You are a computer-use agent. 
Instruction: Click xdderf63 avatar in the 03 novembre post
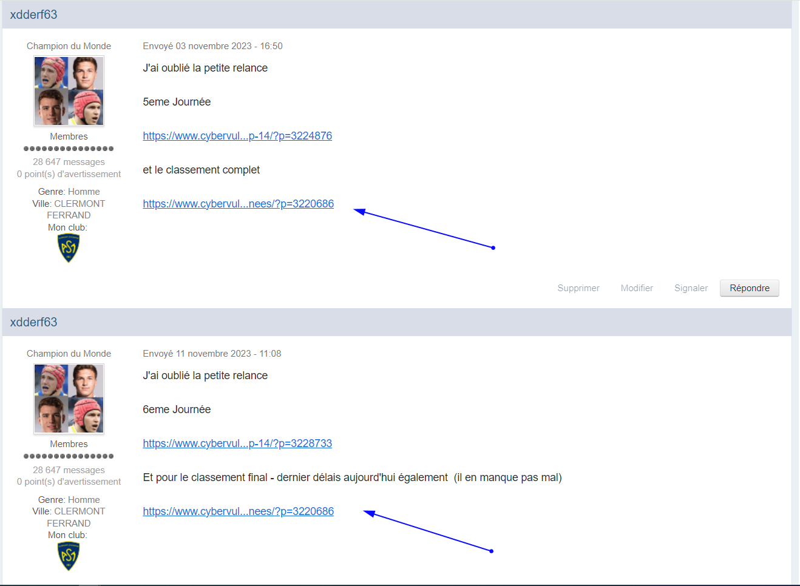[x=69, y=91]
